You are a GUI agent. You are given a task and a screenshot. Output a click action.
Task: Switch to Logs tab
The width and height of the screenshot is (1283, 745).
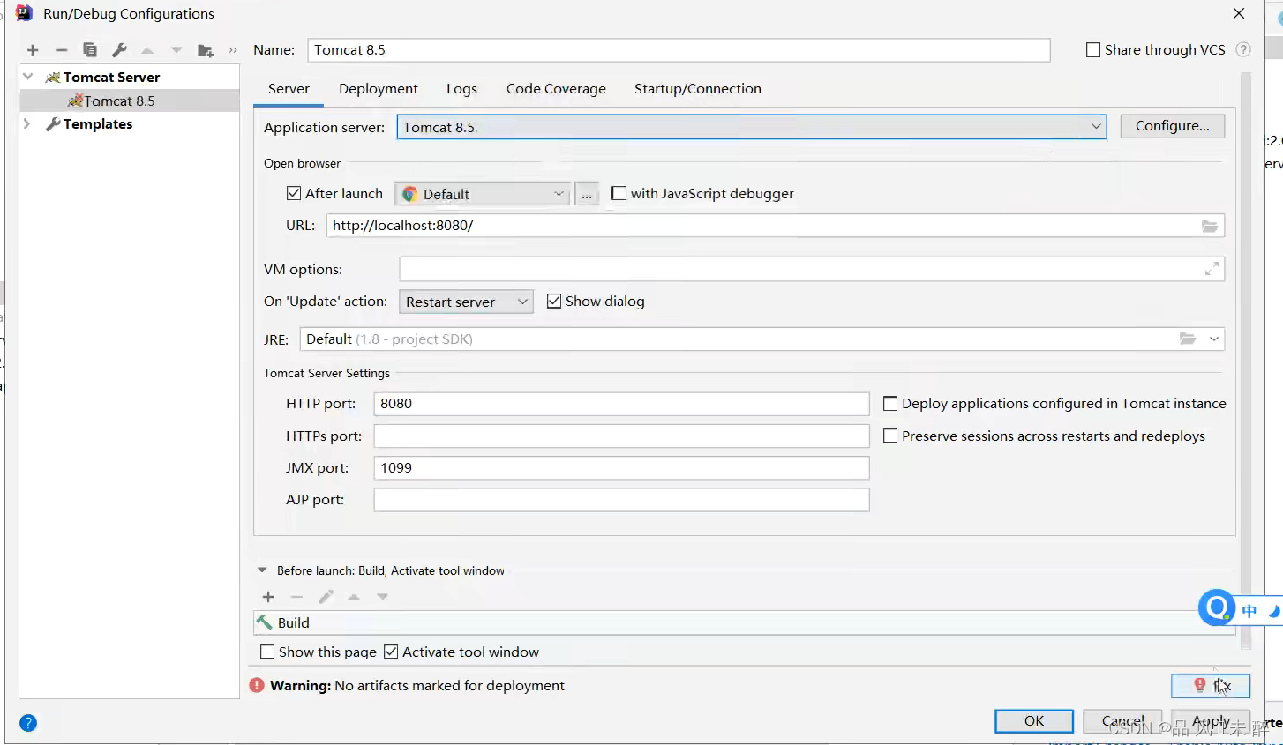click(x=461, y=88)
